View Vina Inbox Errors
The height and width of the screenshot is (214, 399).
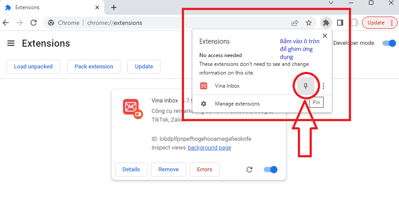click(x=205, y=170)
